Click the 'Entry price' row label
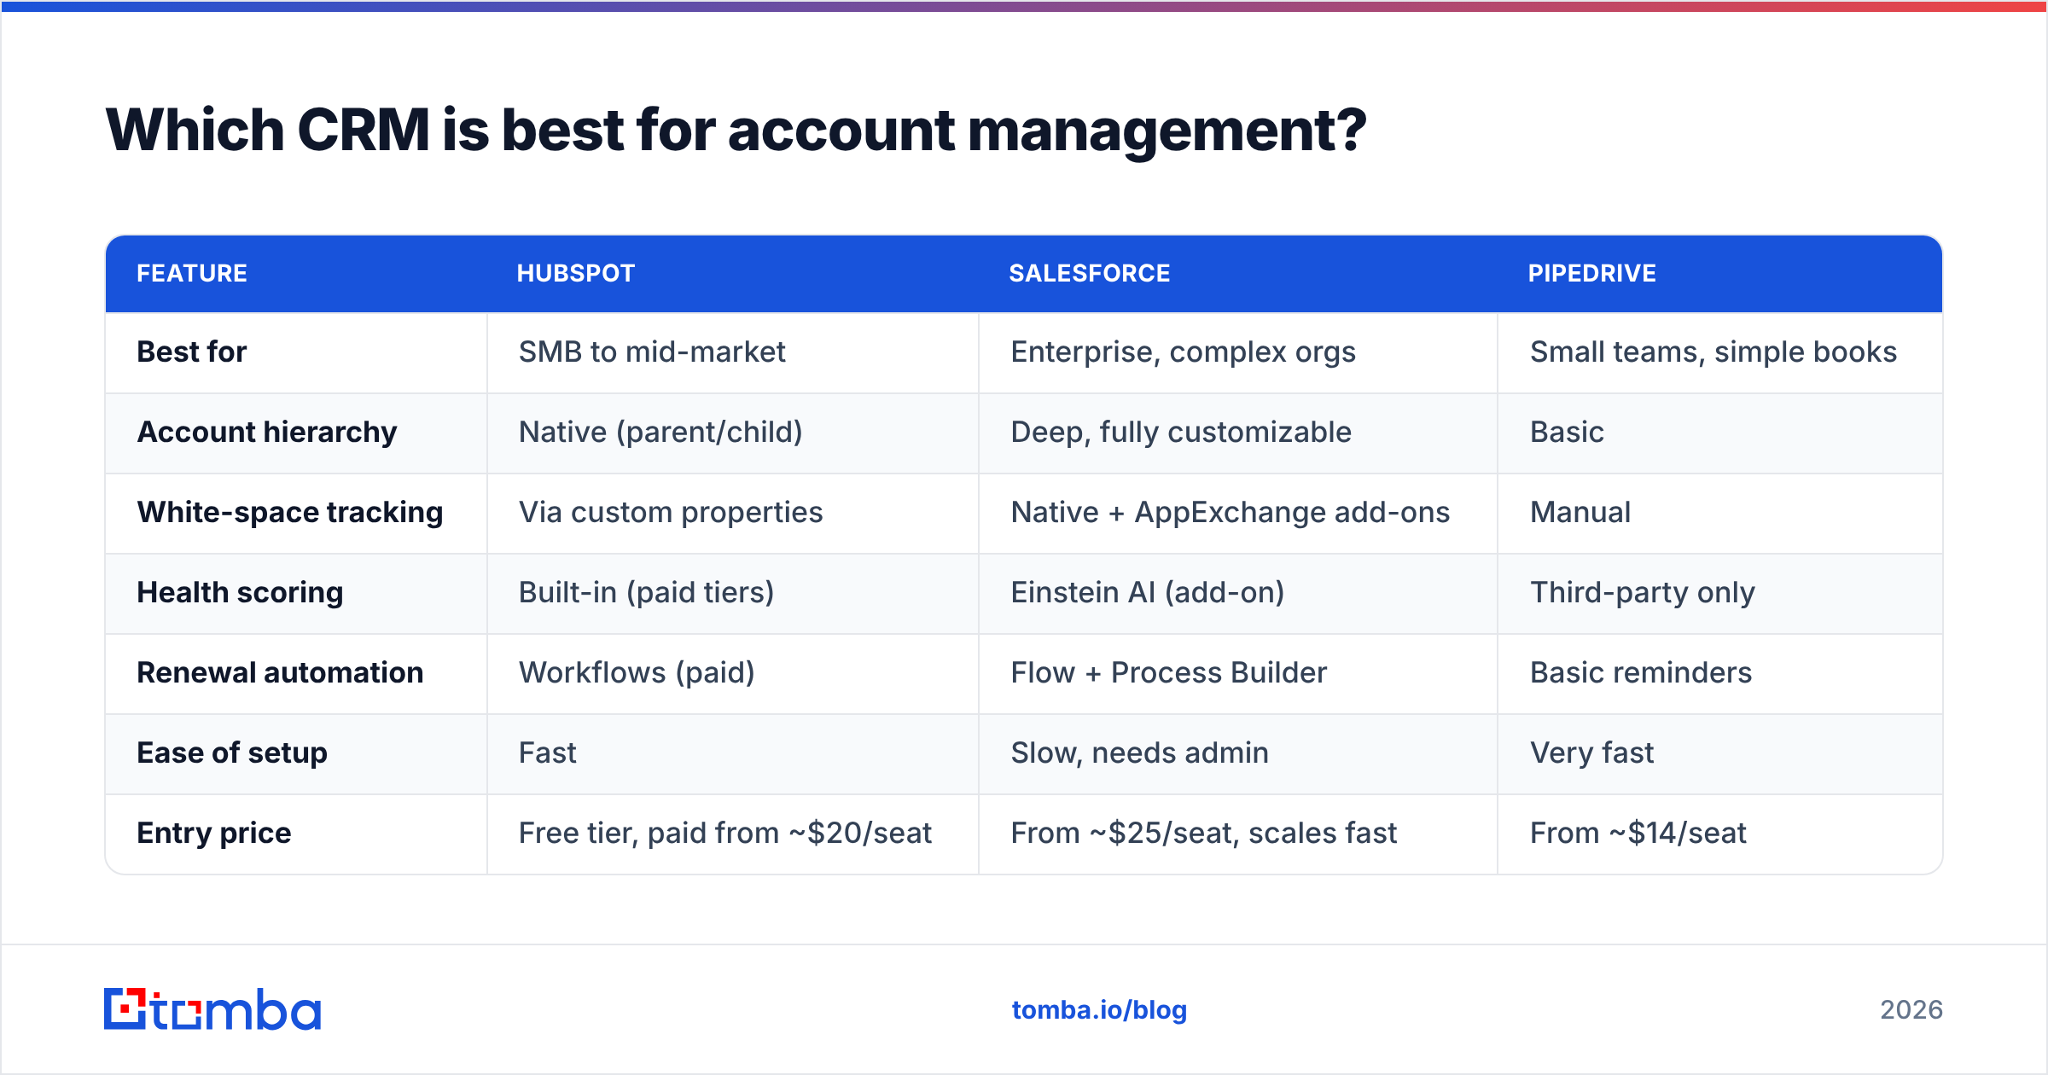The image size is (2048, 1075). coord(214,833)
